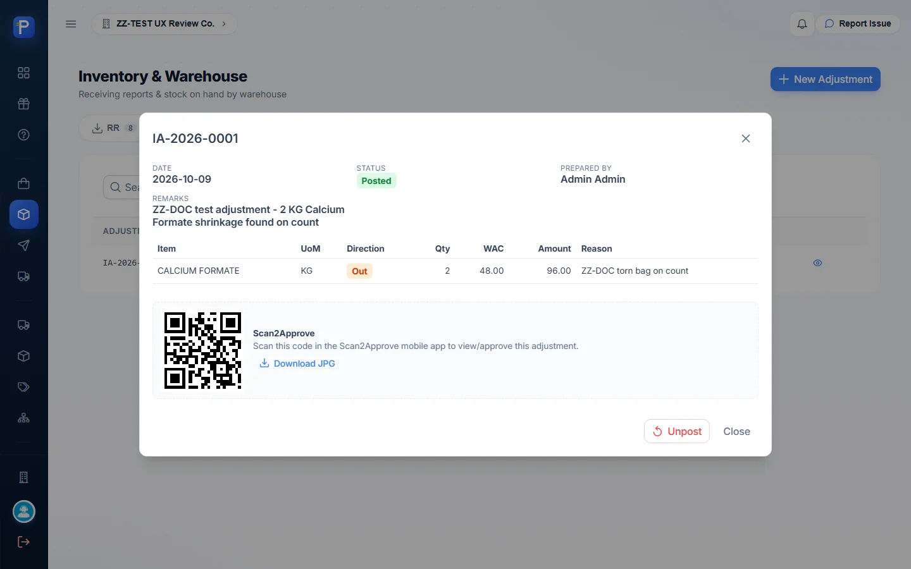The height and width of the screenshot is (569, 911).
Task: Click the Scan2Approve QR code image
Action: click(202, 350)
